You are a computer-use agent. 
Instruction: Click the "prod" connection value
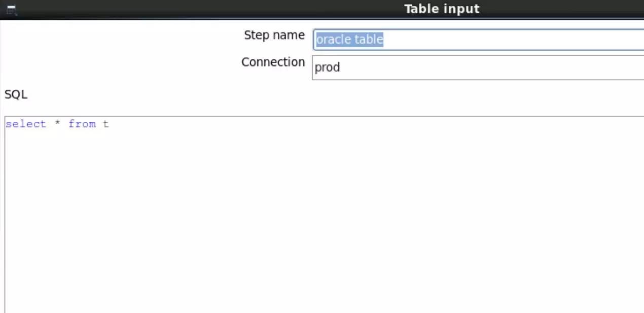(327, 67)
